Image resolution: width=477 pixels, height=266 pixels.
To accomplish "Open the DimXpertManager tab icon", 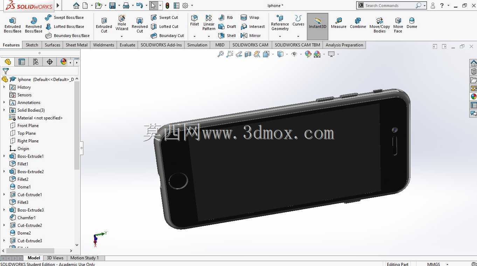I will click(50, 62).
